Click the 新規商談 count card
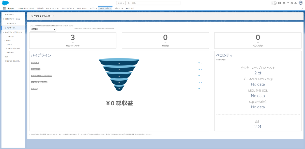Viewport: 305px width, 149px height. 165,40
